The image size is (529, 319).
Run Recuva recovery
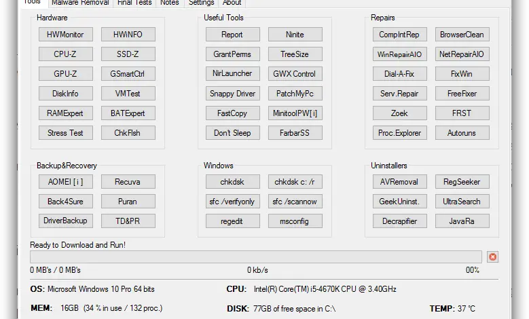pos(128,182)
